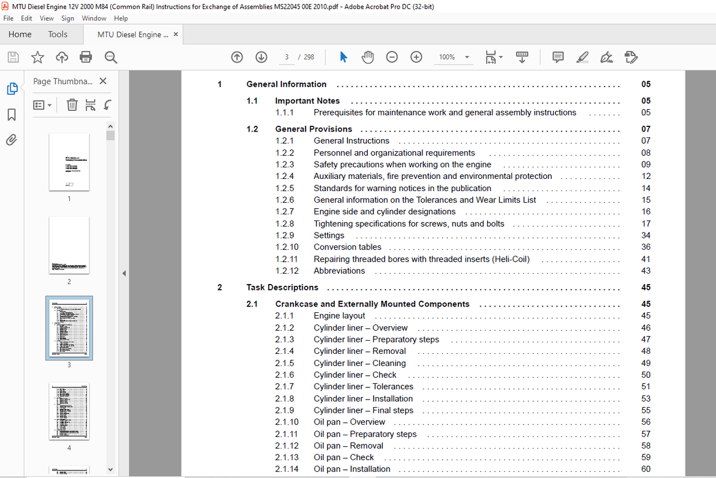Go to the previous page arrow

pos(237,57)
